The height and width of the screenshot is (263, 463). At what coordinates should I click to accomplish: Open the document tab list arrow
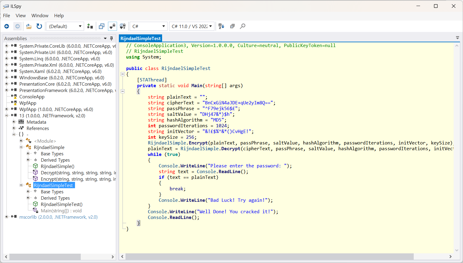click(457, 38)
